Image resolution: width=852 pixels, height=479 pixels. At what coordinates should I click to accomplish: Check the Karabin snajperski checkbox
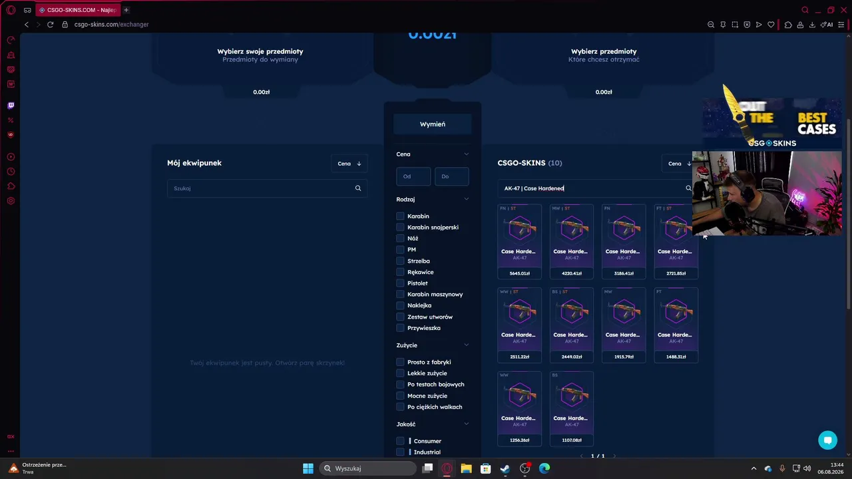[x=400, y=228]
